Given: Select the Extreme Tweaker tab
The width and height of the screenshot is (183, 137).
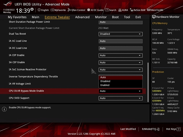Looking at the screenshot, I should tap(57, 17).
